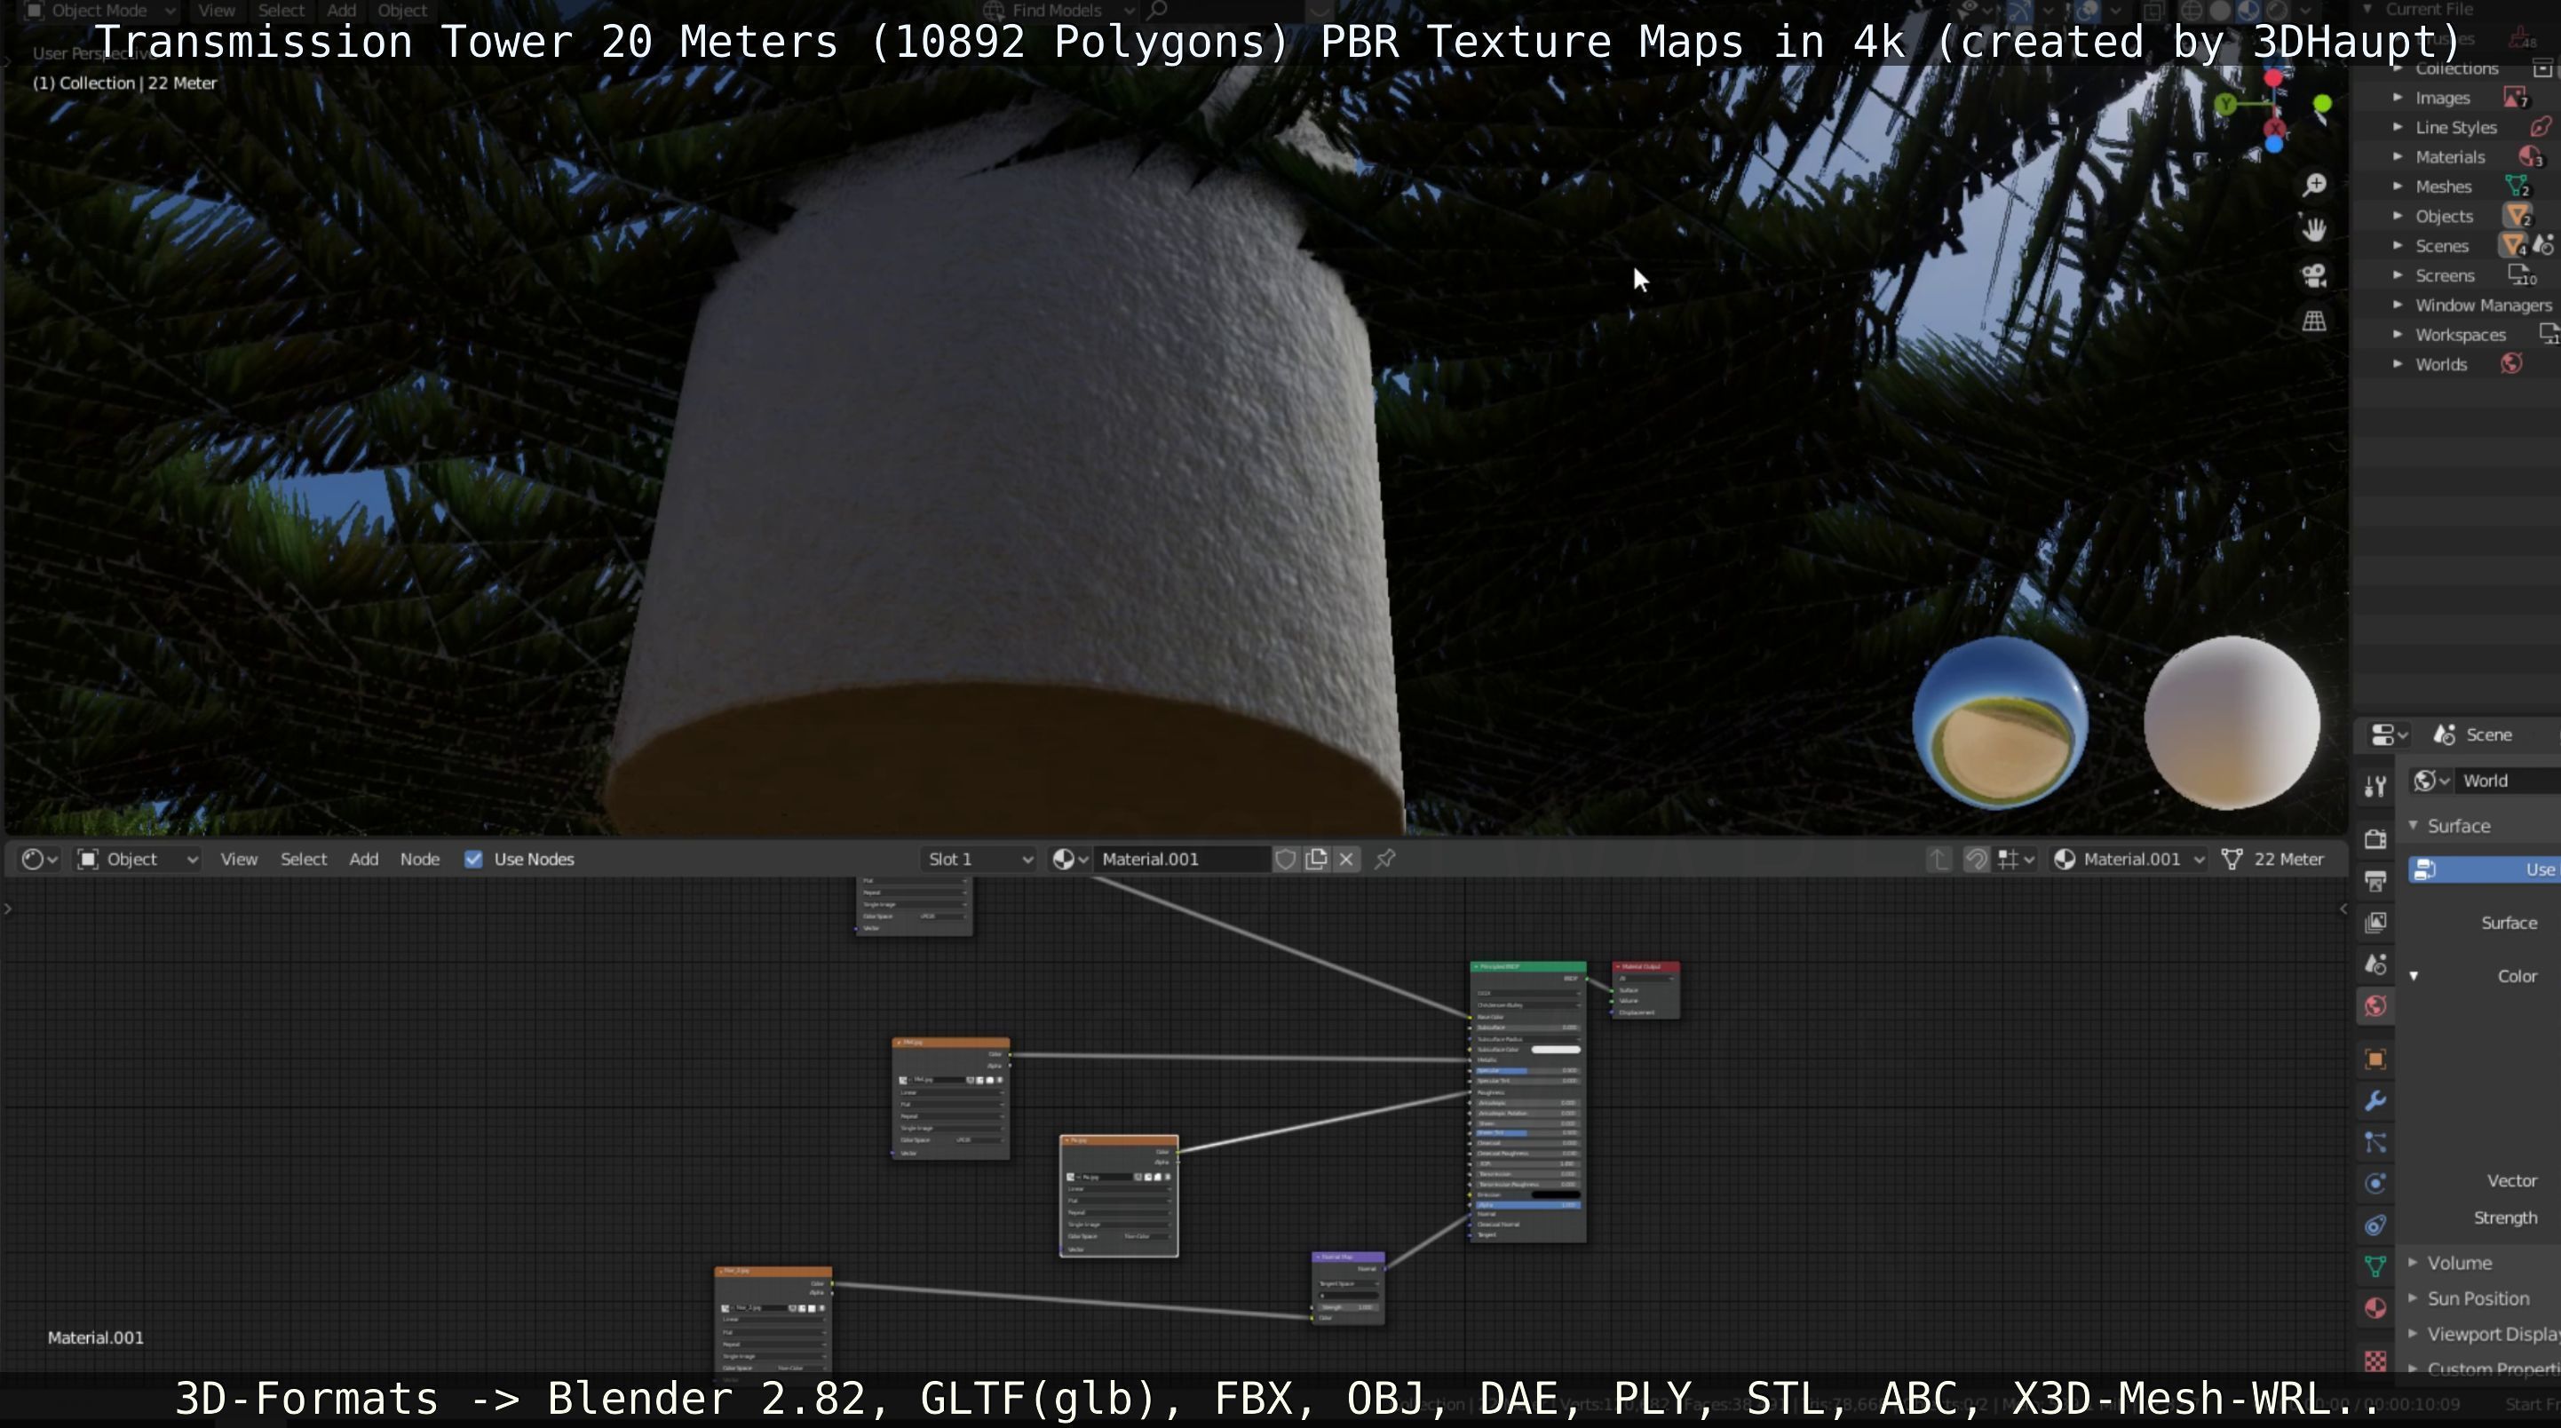The height and width of the screenshot is (1428, 2561).
Task: Uncheck the Use Nodes checkbox
Action: 473,859
